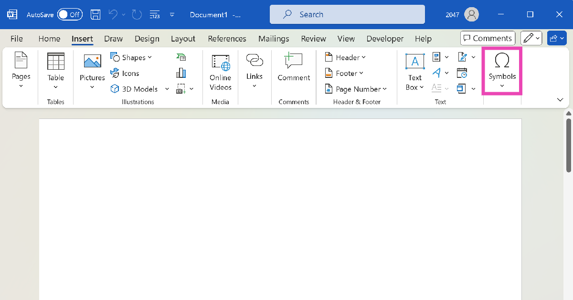Open the Shapes dropdown gallery

131,57
